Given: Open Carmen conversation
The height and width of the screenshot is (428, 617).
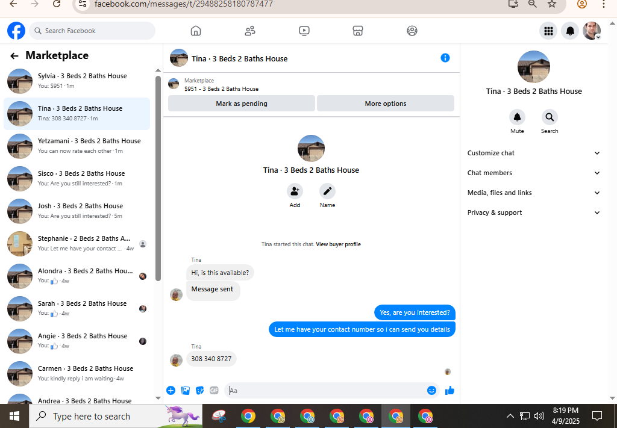Looking at the screenshot, I should tap(77, 374).
